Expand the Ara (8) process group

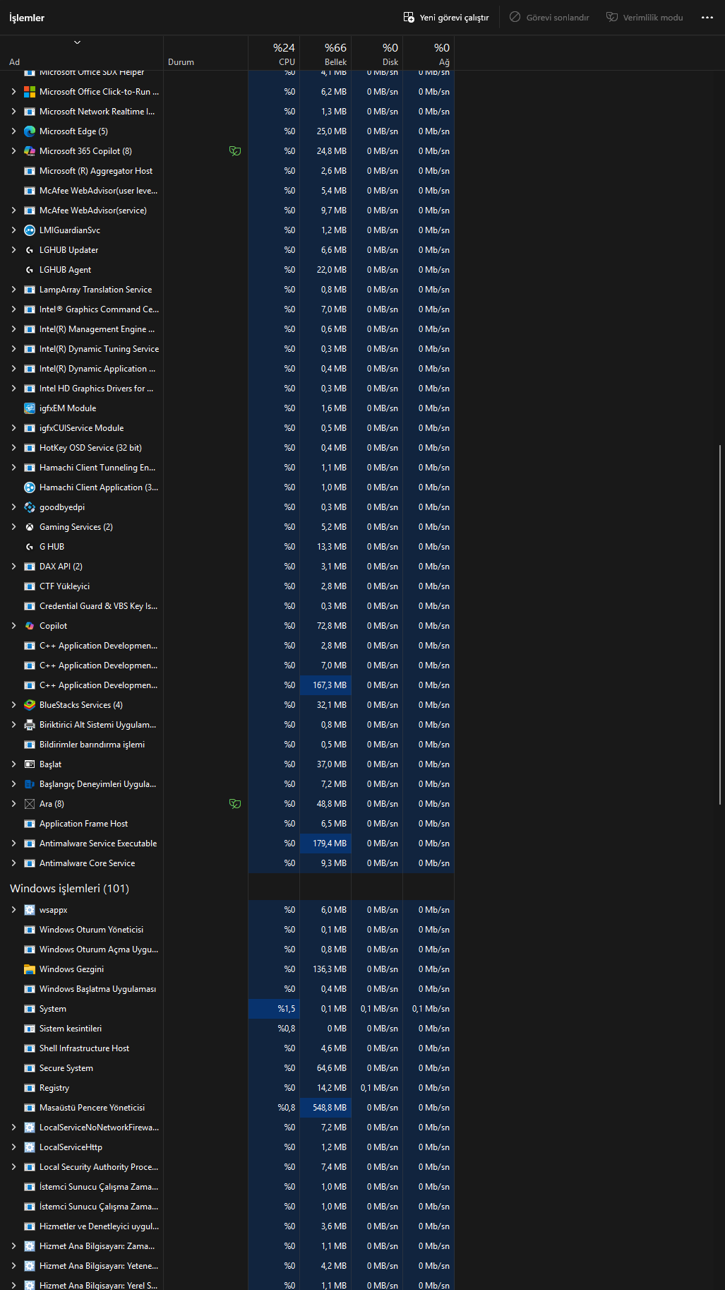click(13, 804)
